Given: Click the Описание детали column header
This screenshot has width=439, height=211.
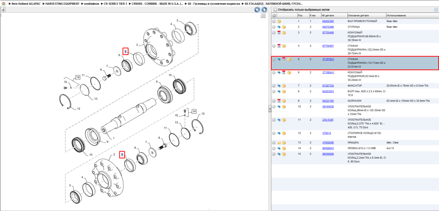Looking at the screenshot, I should coord(366,15).
